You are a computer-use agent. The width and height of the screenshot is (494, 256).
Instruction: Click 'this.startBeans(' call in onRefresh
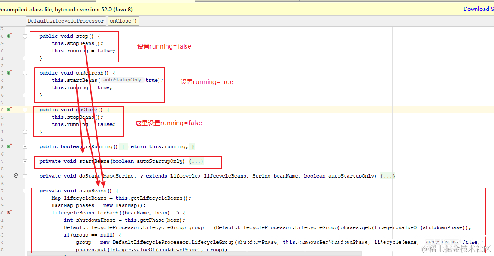(76, 80)
